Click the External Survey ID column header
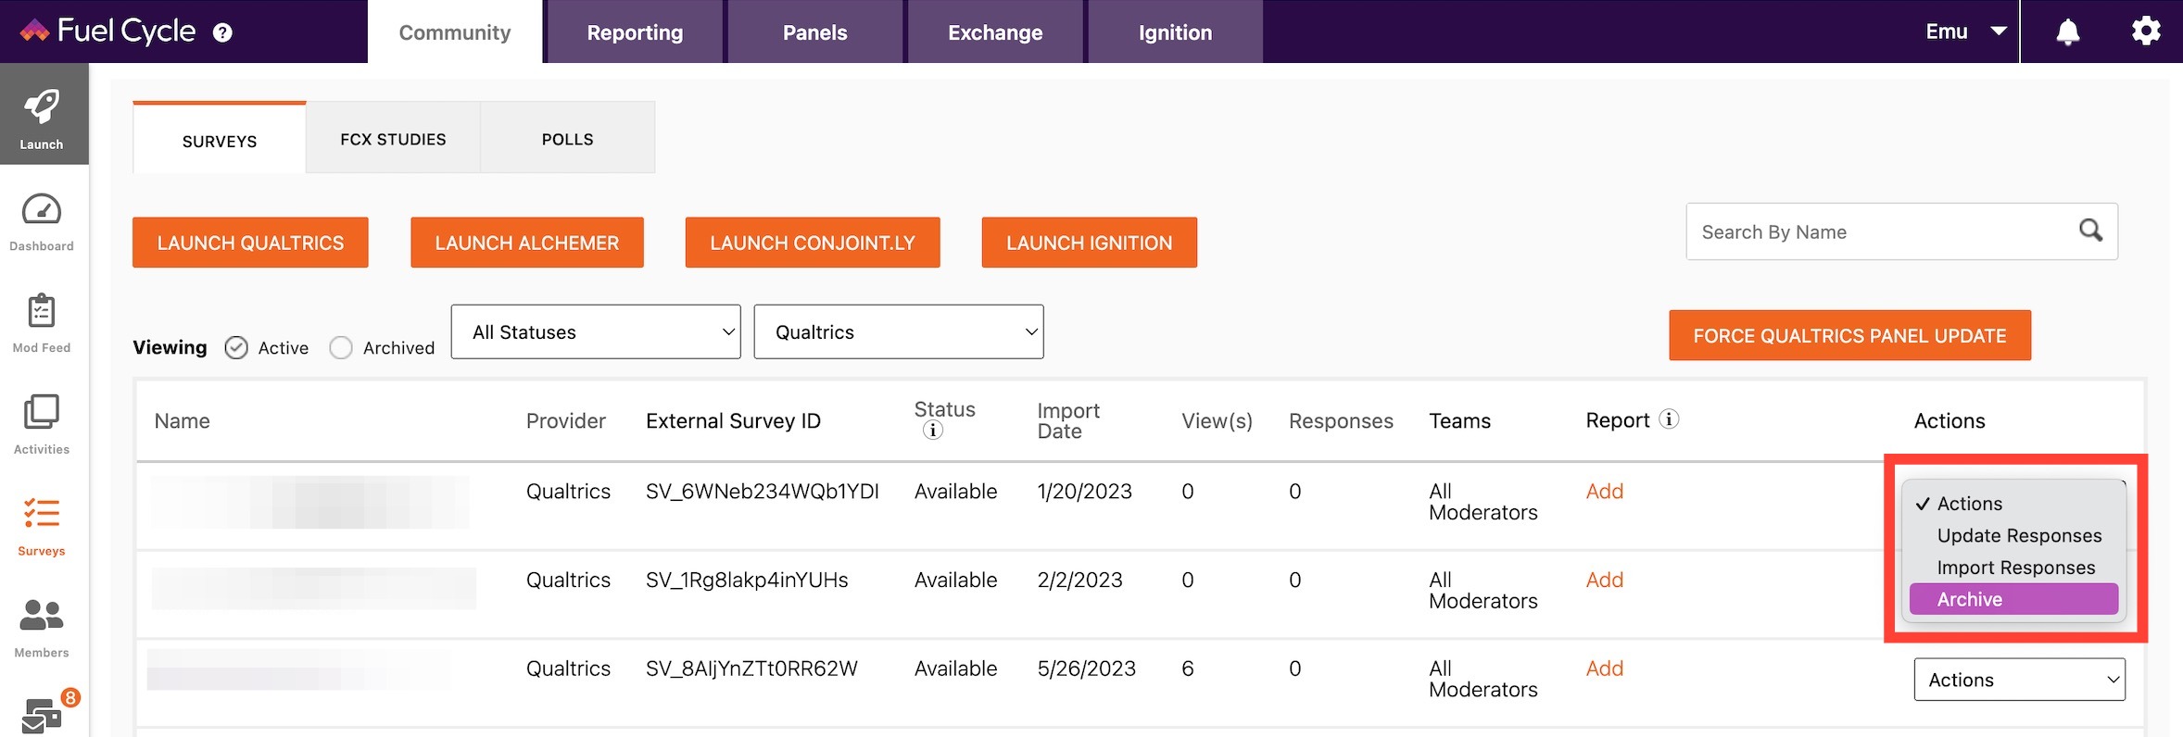Viewport: 2183px width, 737px height. [733, 420]
